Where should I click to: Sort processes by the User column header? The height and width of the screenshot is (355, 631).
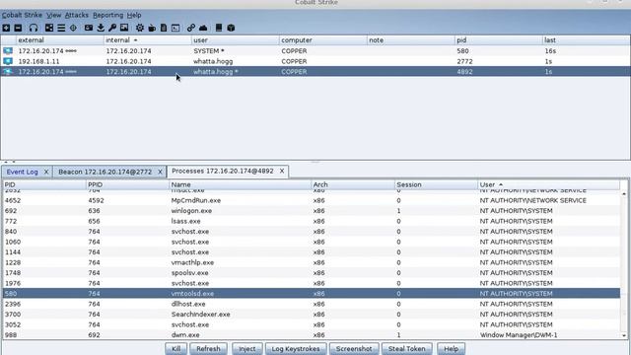[548, 184]
